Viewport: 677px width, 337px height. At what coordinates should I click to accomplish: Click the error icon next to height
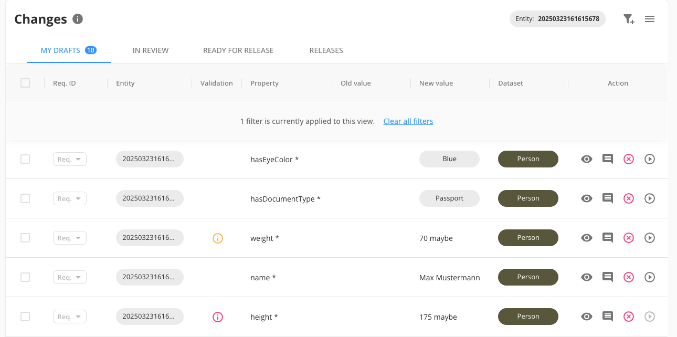(217, 317)
